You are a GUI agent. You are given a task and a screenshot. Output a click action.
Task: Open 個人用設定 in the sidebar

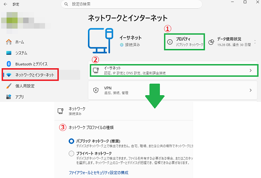[25, 86]
